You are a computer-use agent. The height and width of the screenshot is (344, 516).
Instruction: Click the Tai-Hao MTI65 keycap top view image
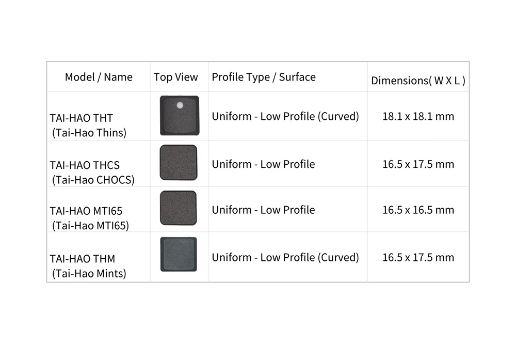coord(179,208)
